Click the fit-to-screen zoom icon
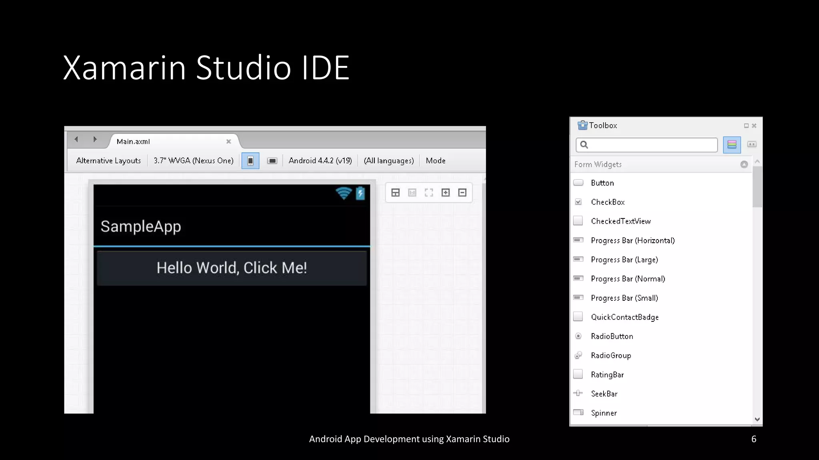 429,193
